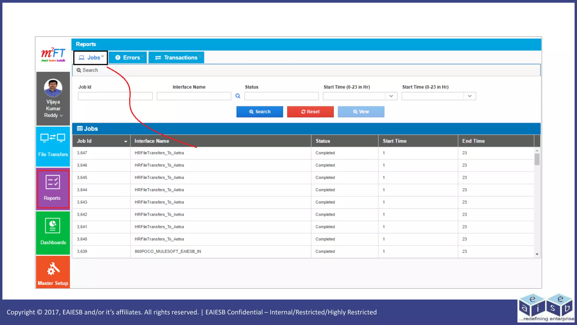Switch to the Transactions tab
This screenshot has height=325, width=577.
(176, 58)
